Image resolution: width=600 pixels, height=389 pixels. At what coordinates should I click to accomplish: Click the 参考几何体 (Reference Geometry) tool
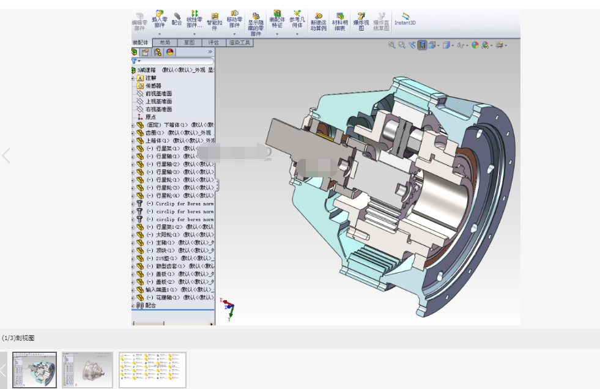[297, 20]
